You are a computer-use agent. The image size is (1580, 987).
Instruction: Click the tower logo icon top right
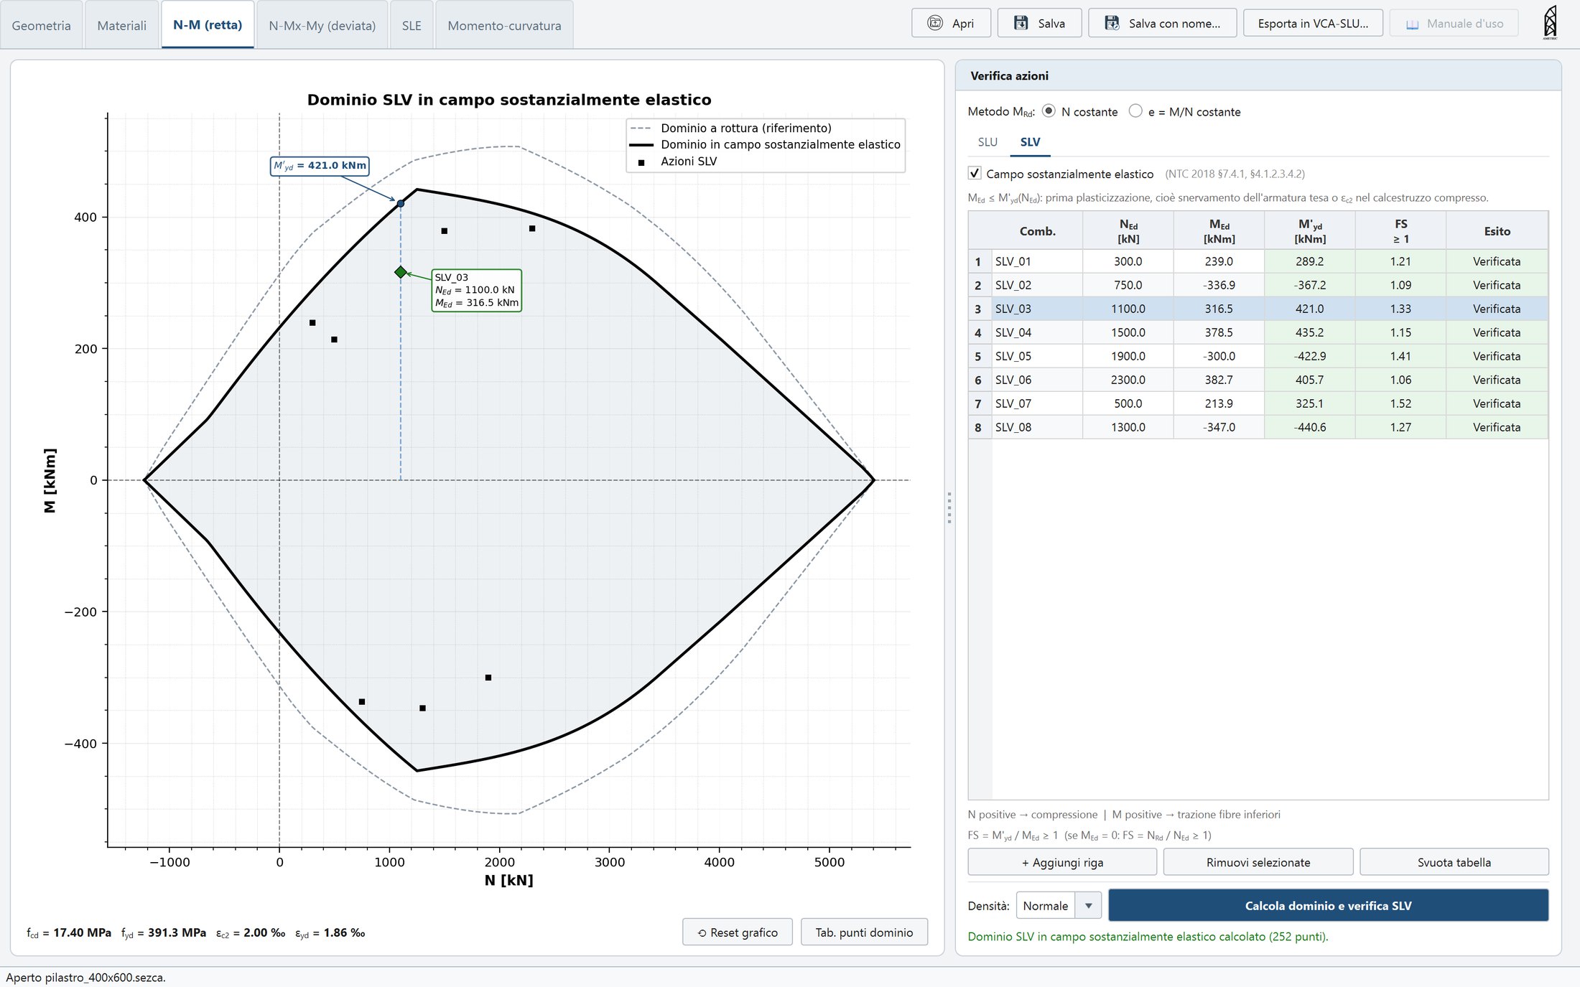pyautogui.click(x=1550, y=22)
